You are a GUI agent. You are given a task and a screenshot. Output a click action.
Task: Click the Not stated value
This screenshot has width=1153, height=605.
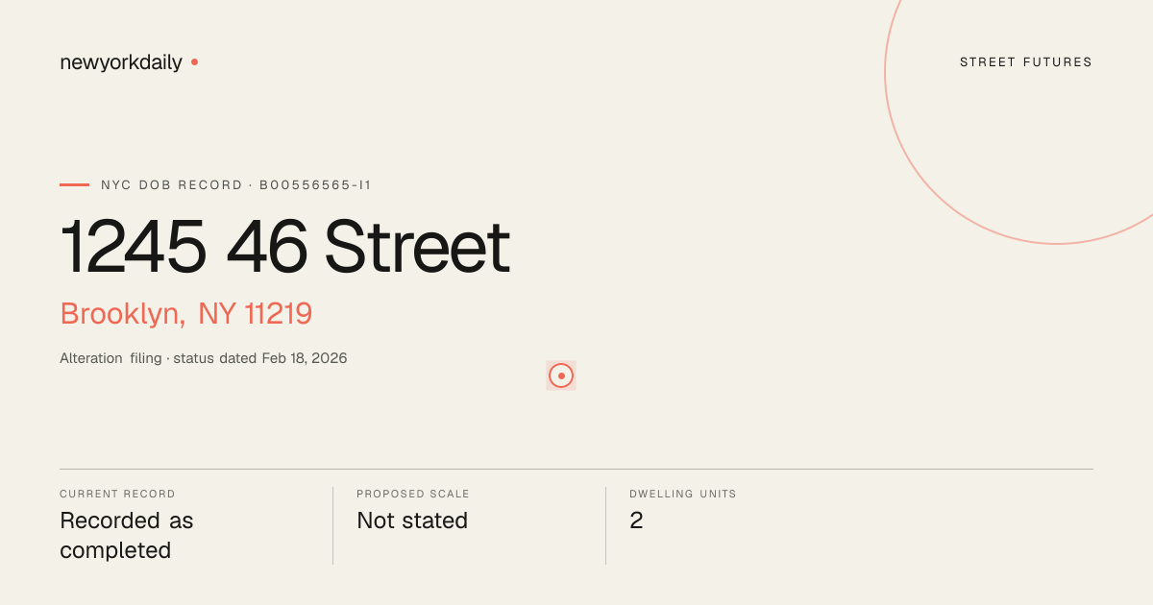pyautogui.click(x=412, y=520)
